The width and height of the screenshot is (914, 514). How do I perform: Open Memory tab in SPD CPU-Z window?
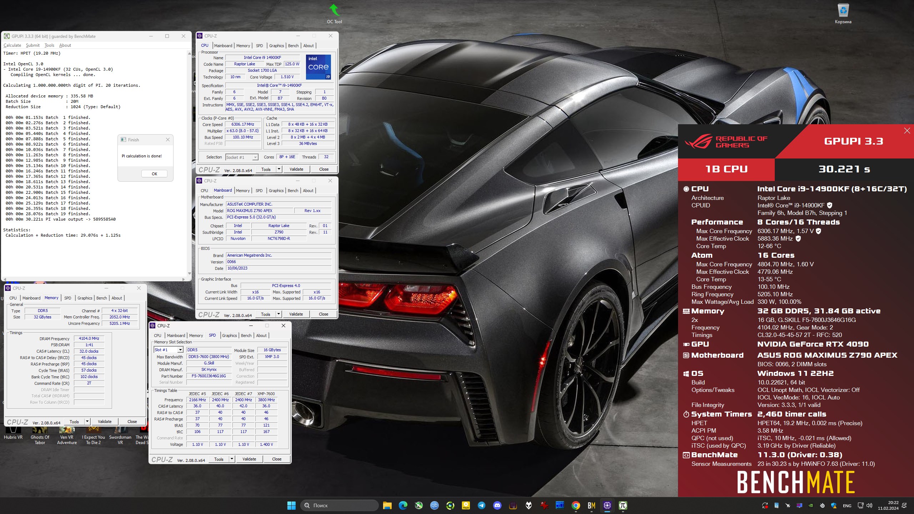pos(196,336)
